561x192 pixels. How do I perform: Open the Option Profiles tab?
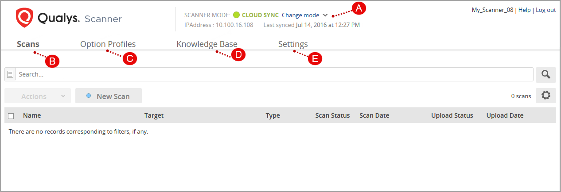[x=108, y=44]
